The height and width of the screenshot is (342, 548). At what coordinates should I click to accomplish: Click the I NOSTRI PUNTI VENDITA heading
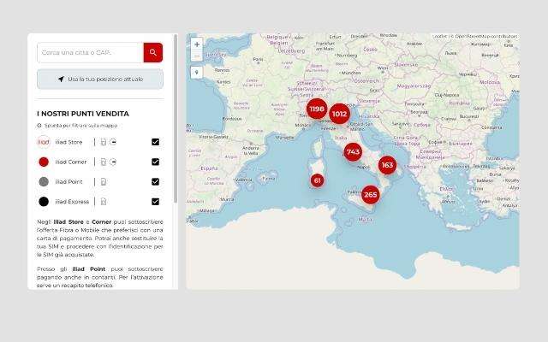coord(83,114)
